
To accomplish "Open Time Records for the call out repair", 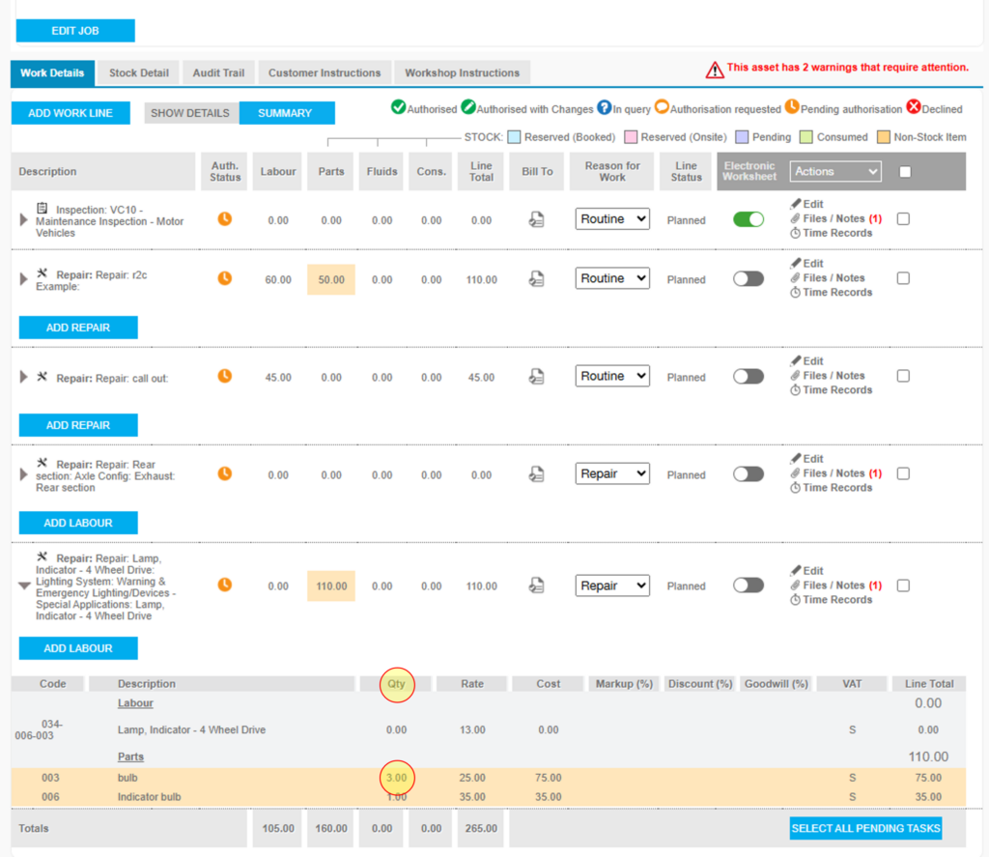I will (x=833, y=390).
